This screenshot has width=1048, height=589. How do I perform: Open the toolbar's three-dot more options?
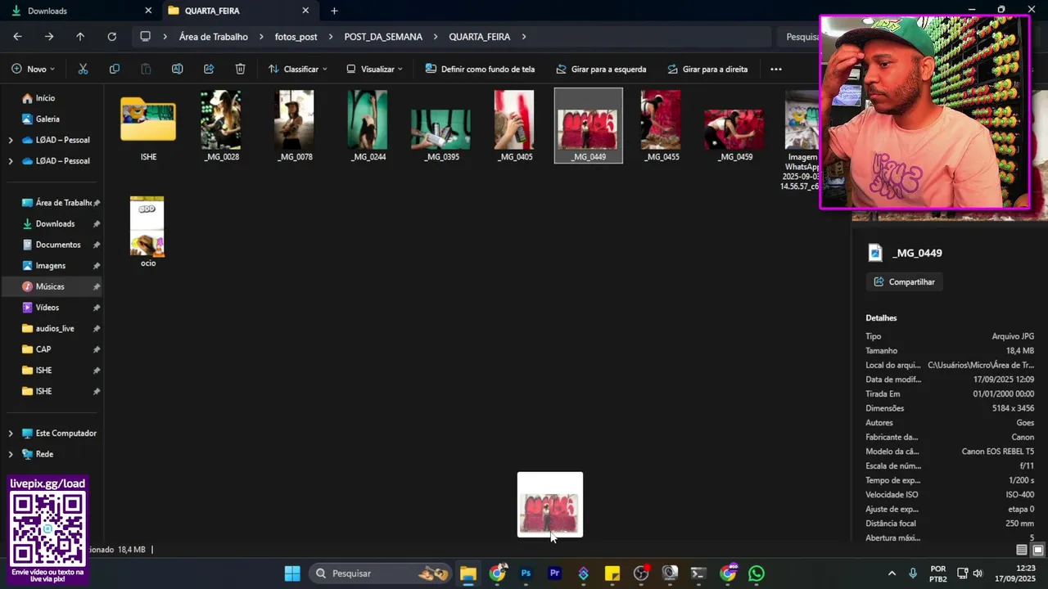tap(776, 70)
